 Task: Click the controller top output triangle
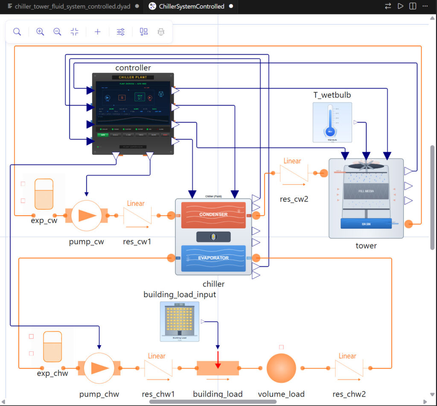[175, 91]
